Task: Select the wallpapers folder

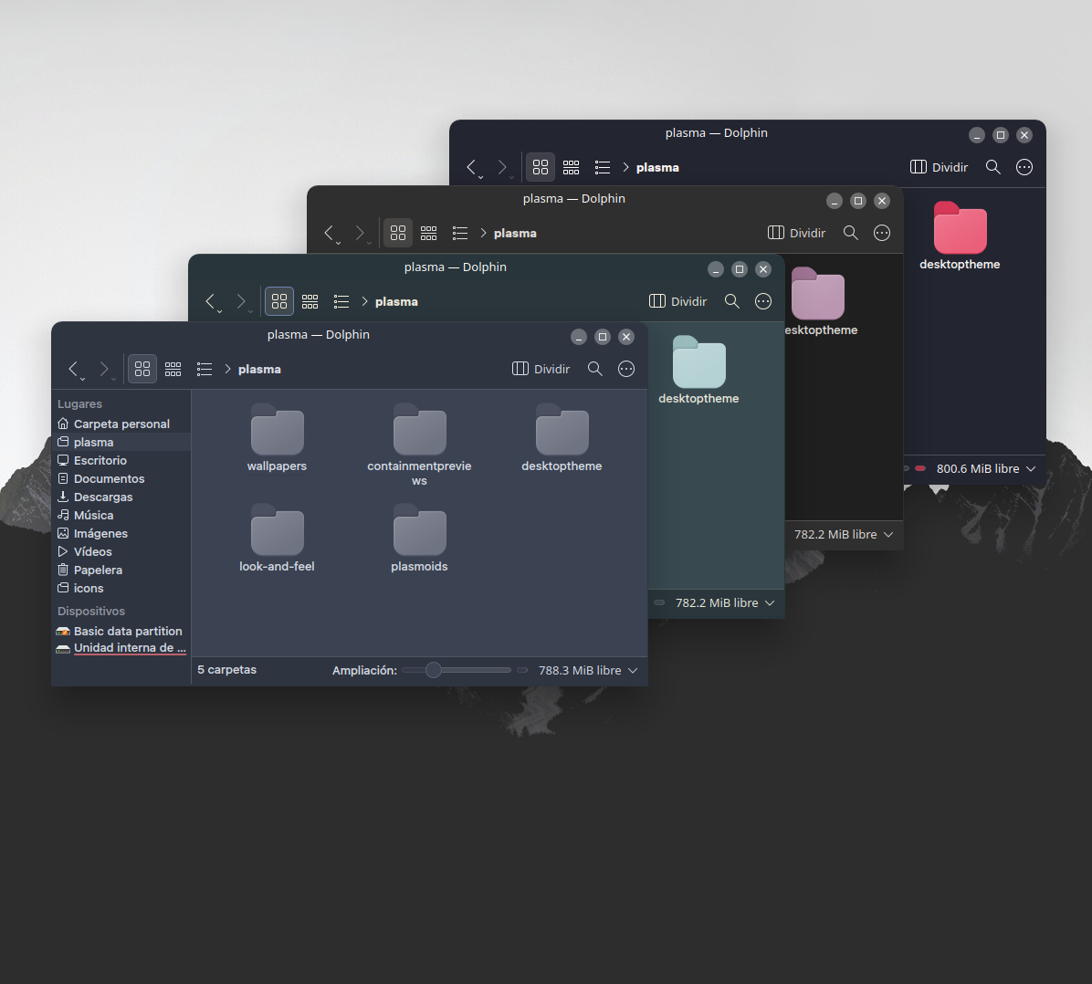Action: (x=278, y=438)
